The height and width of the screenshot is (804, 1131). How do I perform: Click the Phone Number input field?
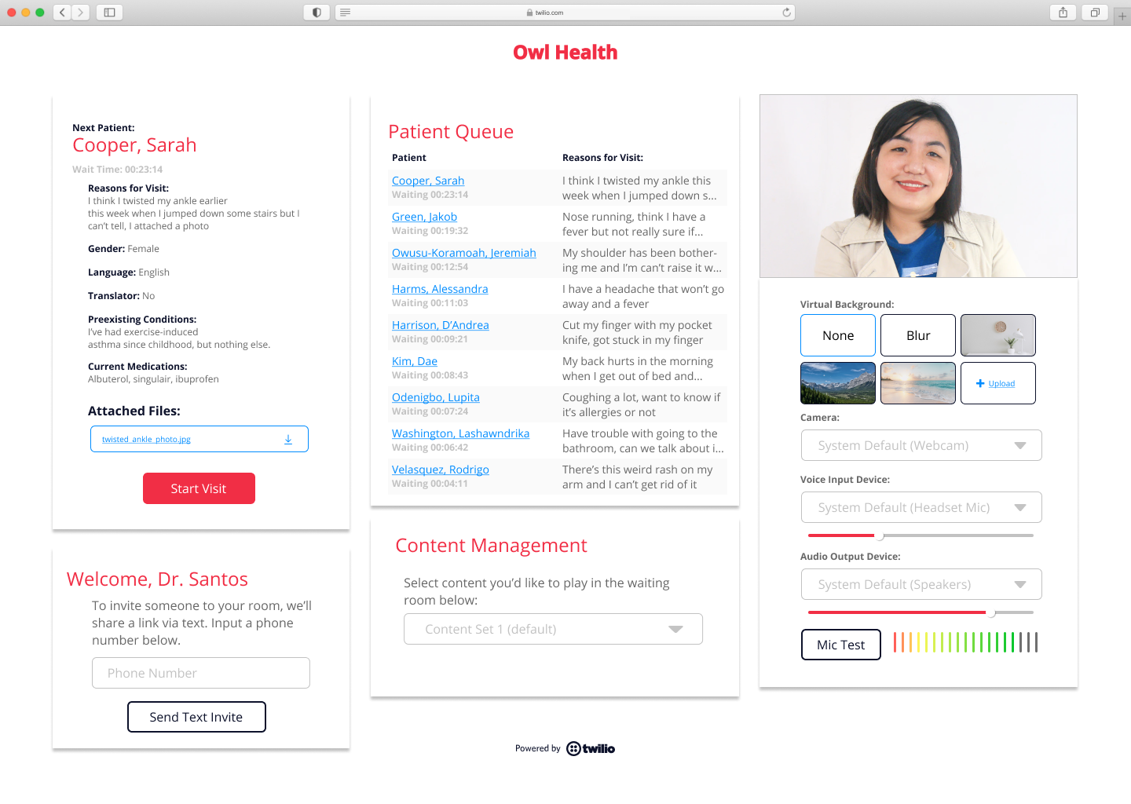[x=201, y=673]
